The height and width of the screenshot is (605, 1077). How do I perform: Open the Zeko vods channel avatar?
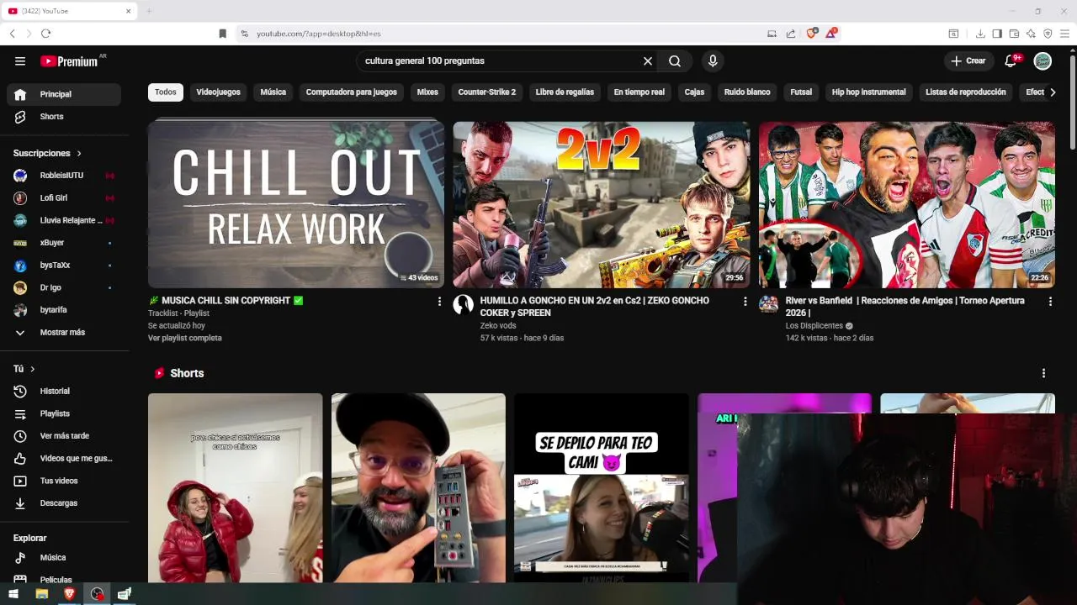(x=464, y=304)
